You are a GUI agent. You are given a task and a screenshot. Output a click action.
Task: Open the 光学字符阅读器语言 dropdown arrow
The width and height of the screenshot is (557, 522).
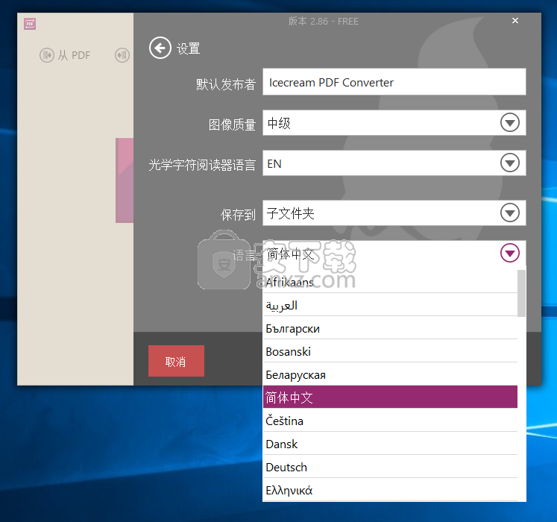510,163
